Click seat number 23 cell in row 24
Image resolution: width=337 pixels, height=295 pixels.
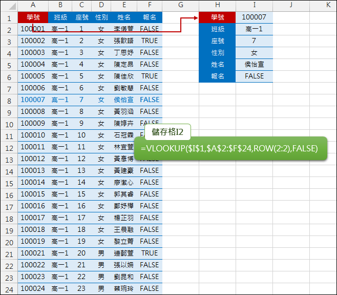pos(81,288)
